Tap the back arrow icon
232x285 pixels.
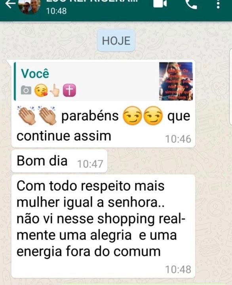click(10, 4)
